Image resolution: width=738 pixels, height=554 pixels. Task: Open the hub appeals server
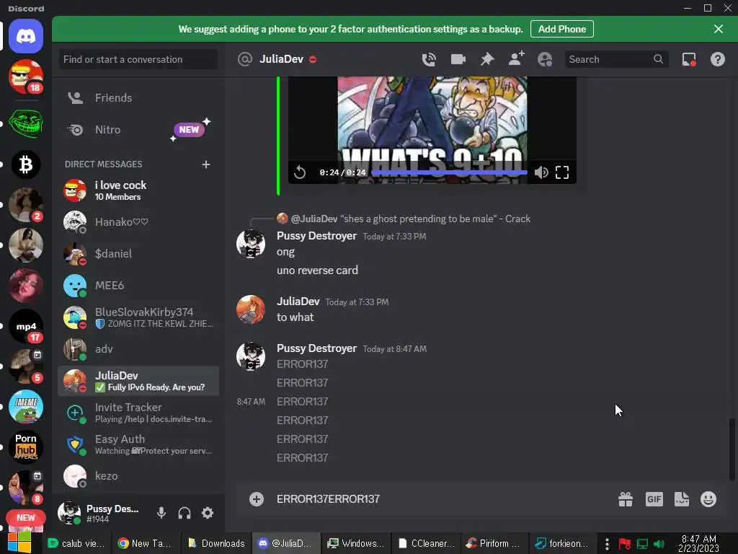click(26, 447)
